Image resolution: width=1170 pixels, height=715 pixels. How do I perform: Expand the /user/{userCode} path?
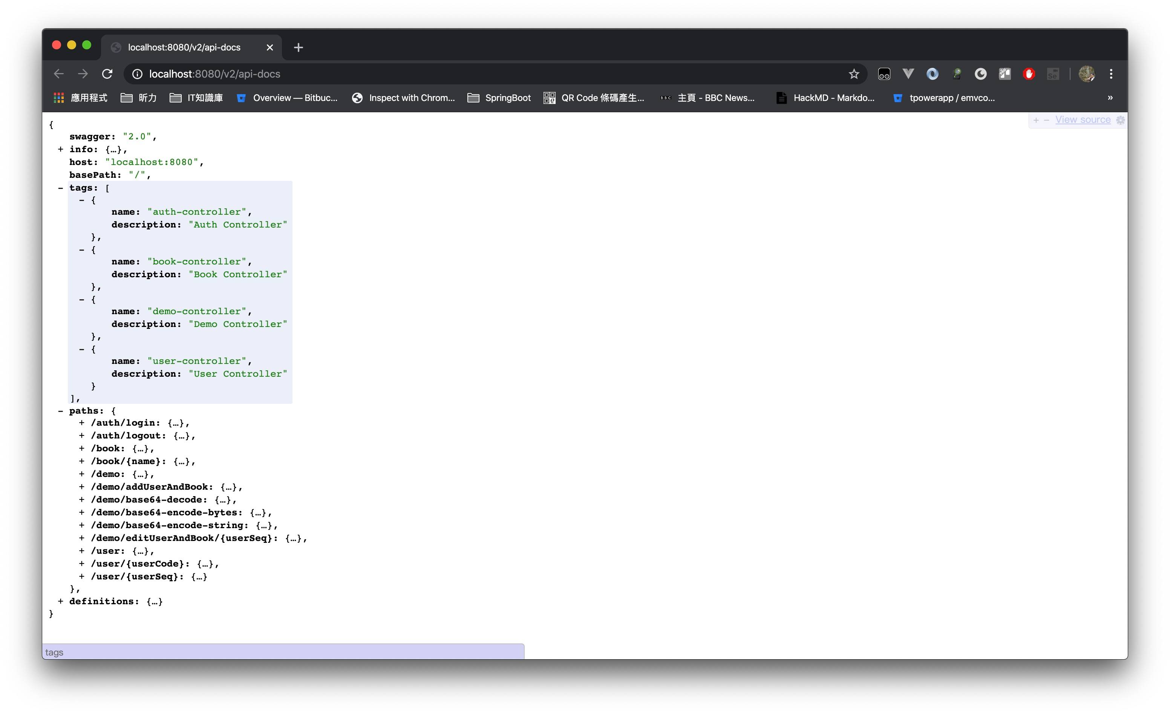point(82,564)
